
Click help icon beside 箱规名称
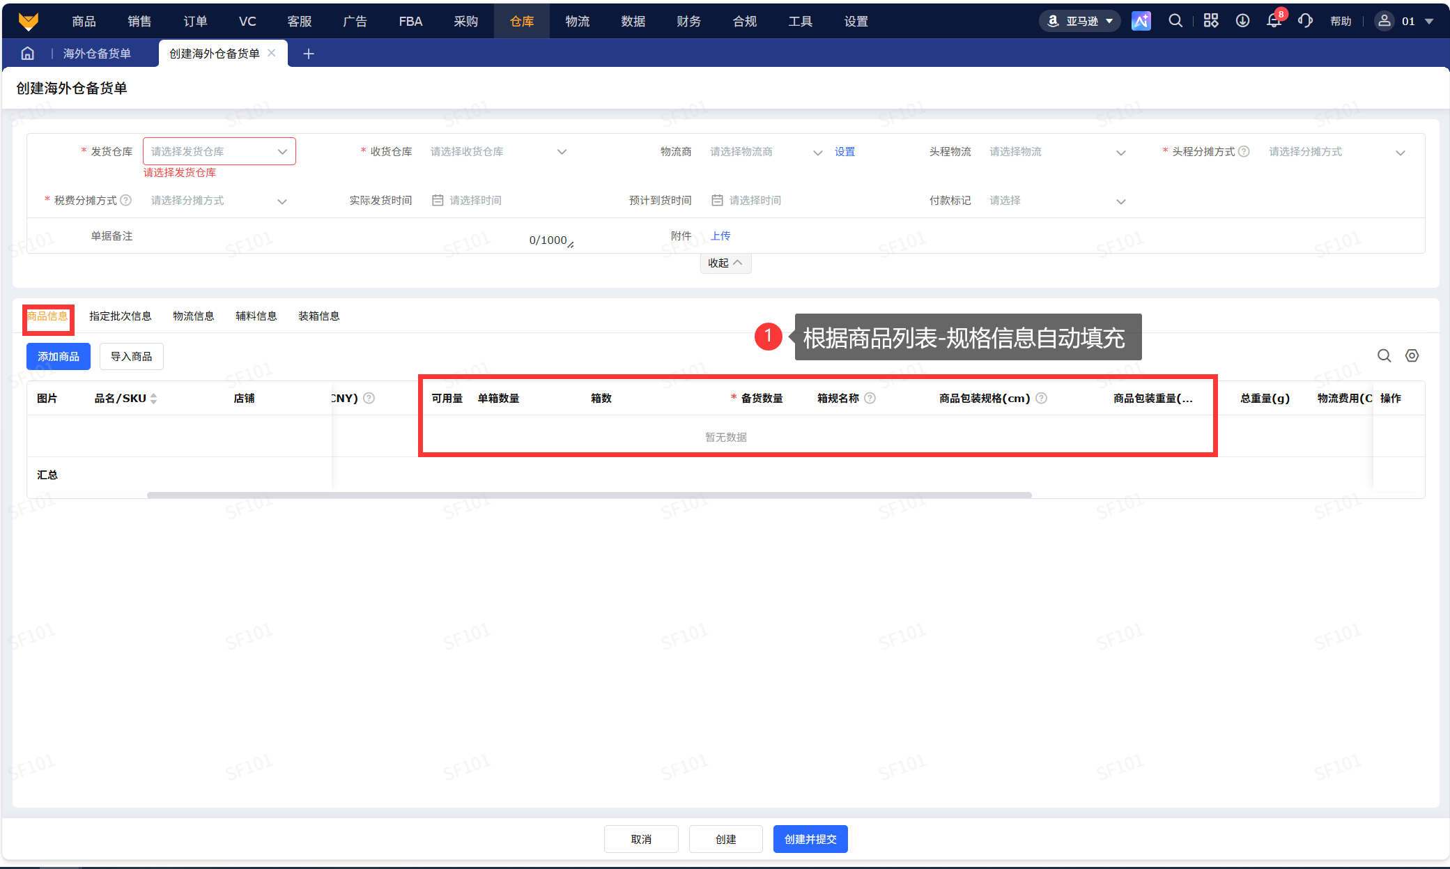870,398
